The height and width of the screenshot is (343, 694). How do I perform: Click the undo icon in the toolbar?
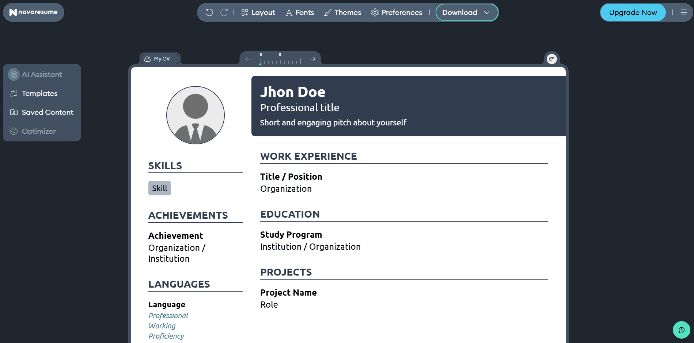click(x=209, y=12)
